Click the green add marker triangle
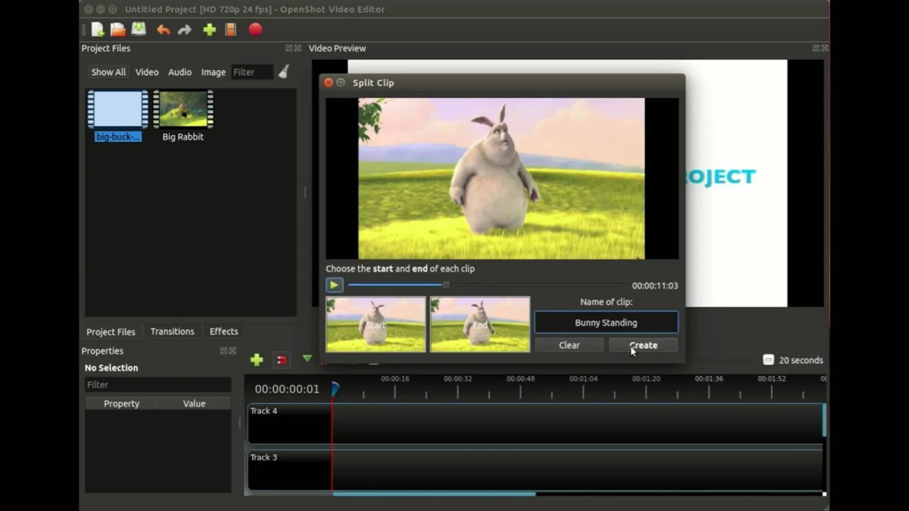 coord(307,359)
